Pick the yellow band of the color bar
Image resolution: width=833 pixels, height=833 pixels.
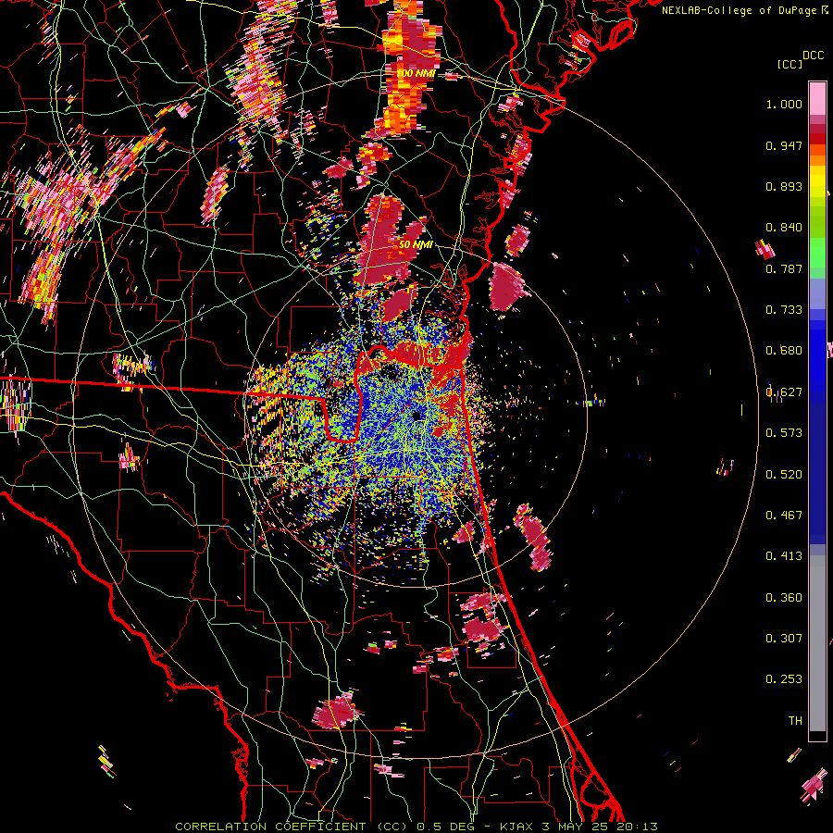pyautogui.click(x=817, y=181)
